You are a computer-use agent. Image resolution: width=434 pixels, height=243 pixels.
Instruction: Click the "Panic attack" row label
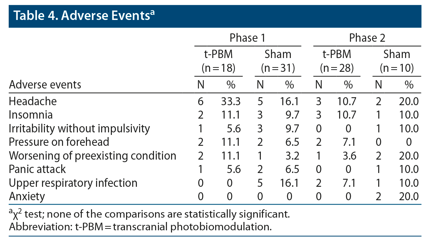coord(38,169)
